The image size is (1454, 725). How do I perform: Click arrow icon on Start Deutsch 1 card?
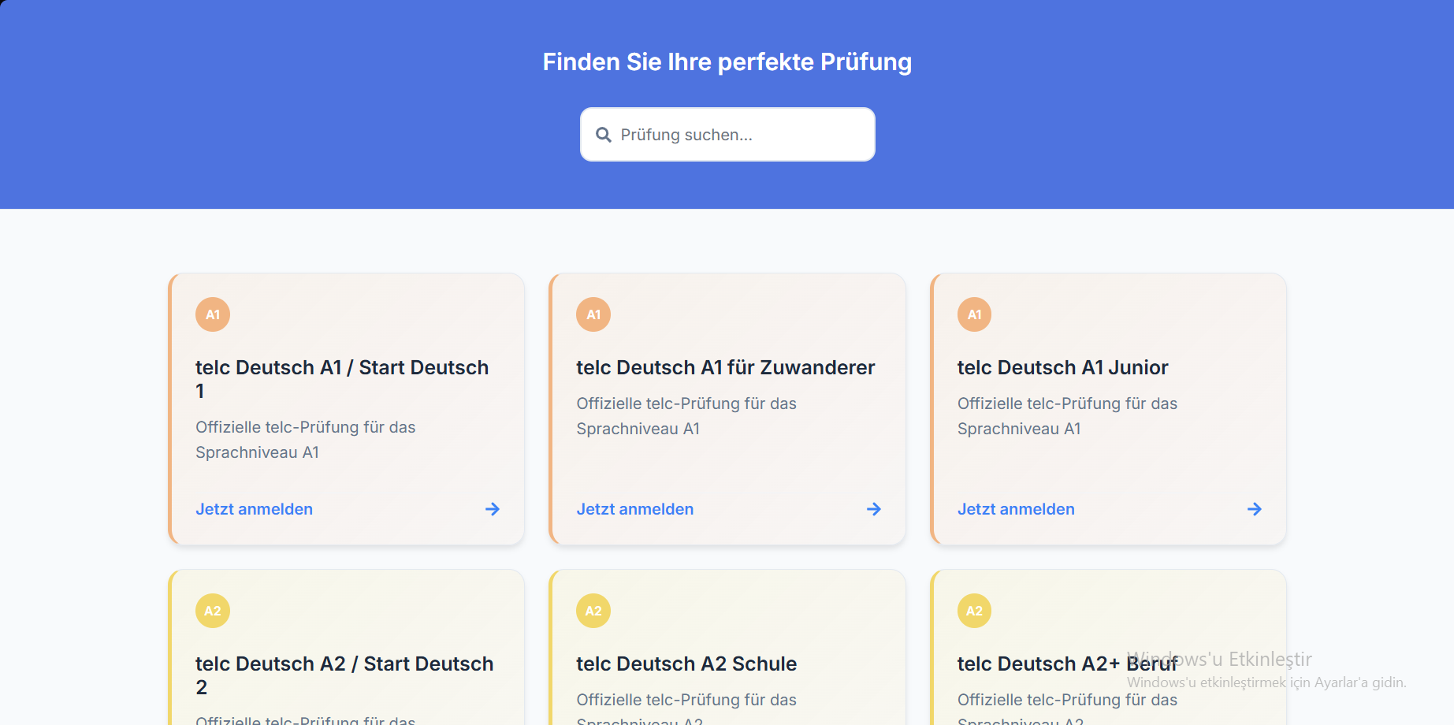point(493,509)
